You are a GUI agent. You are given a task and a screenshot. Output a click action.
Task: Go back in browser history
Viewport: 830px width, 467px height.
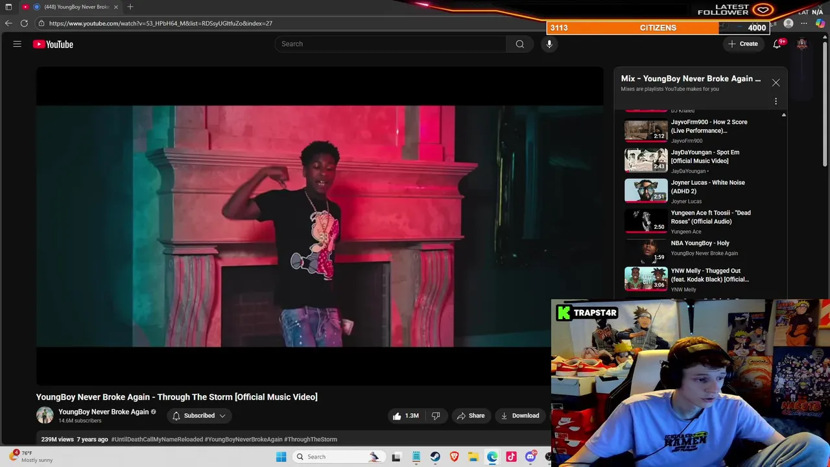[8, 23]
